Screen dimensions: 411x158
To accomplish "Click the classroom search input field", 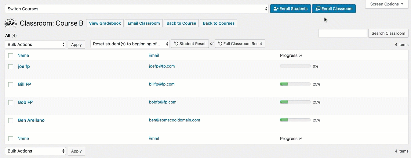I will pyautogui.click(x=343, y=33).
